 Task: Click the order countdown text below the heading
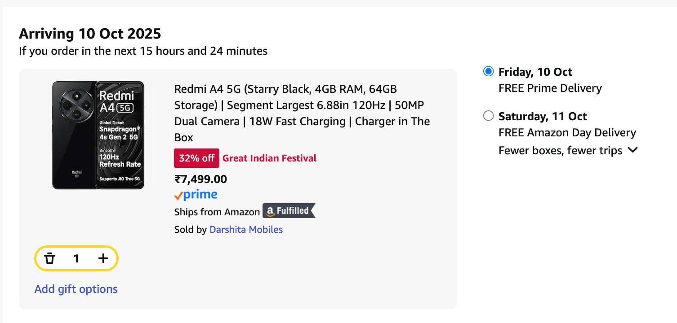click(143, 51)
